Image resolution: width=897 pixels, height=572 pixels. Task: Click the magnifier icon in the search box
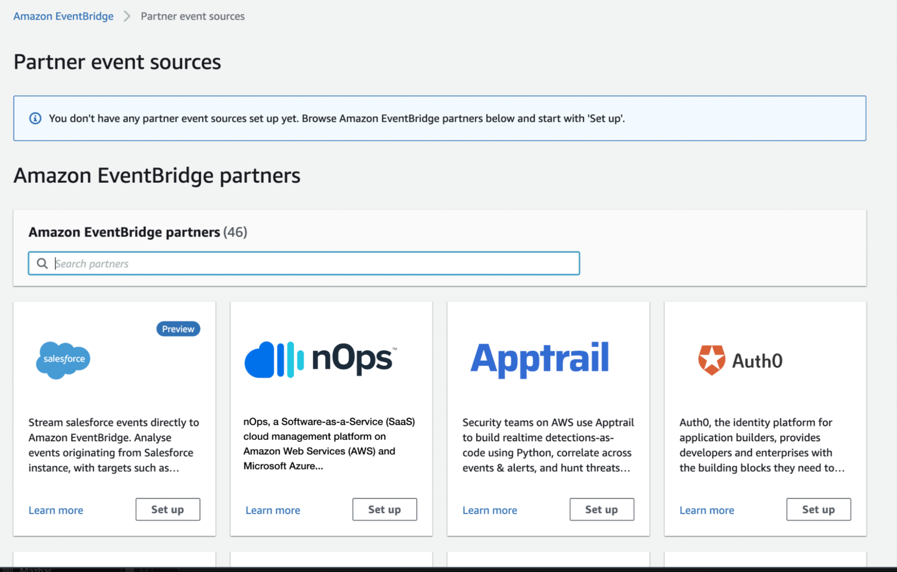pyautogui.click(x=43, y=263)
